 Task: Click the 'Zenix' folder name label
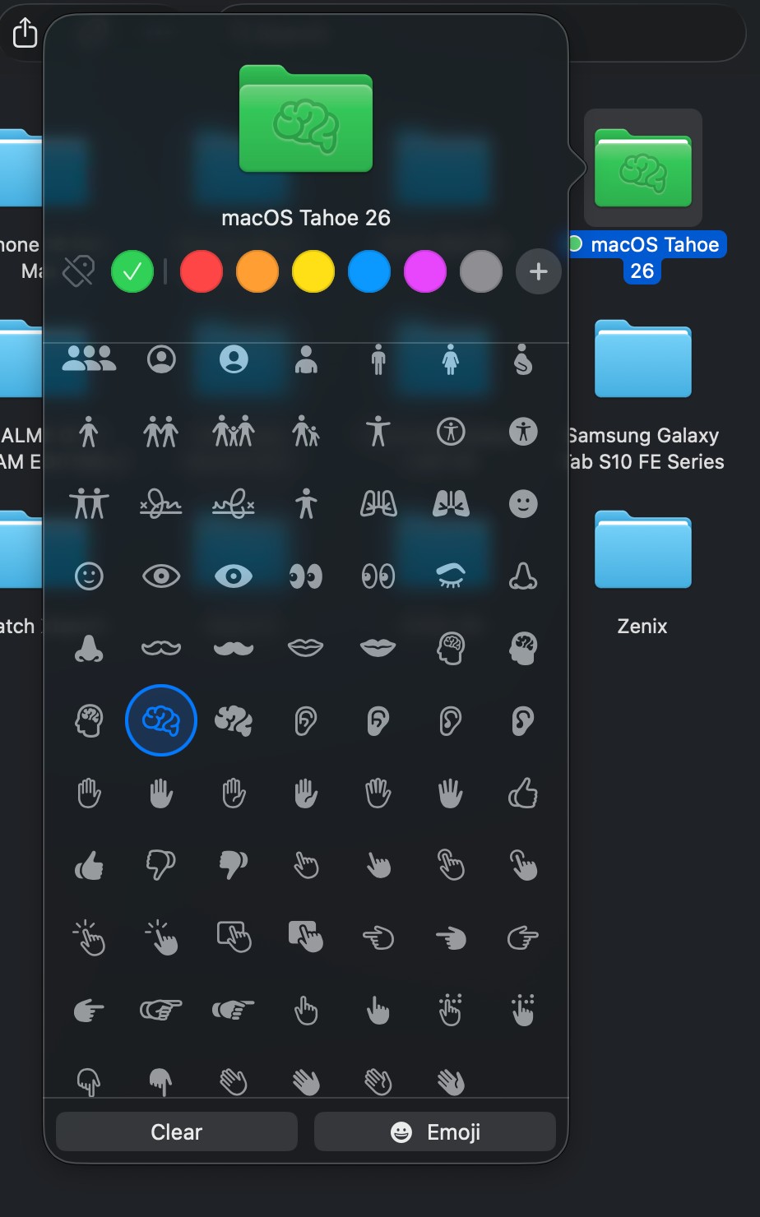coord(642,626)
